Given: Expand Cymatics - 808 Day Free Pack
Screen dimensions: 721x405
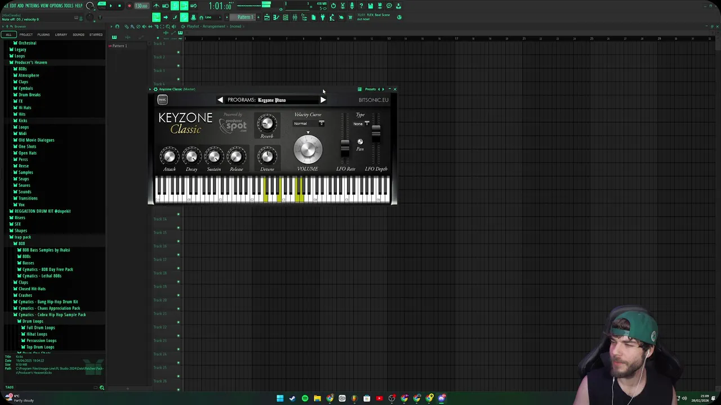Looking at the screenshot, I should click(47, 269).
